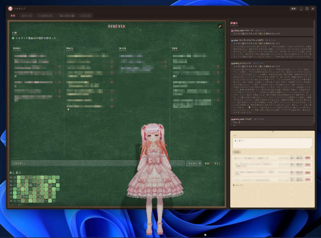Open the gemma_local council entry
This screenshot has height=238, width=321.
pos(272,121)
